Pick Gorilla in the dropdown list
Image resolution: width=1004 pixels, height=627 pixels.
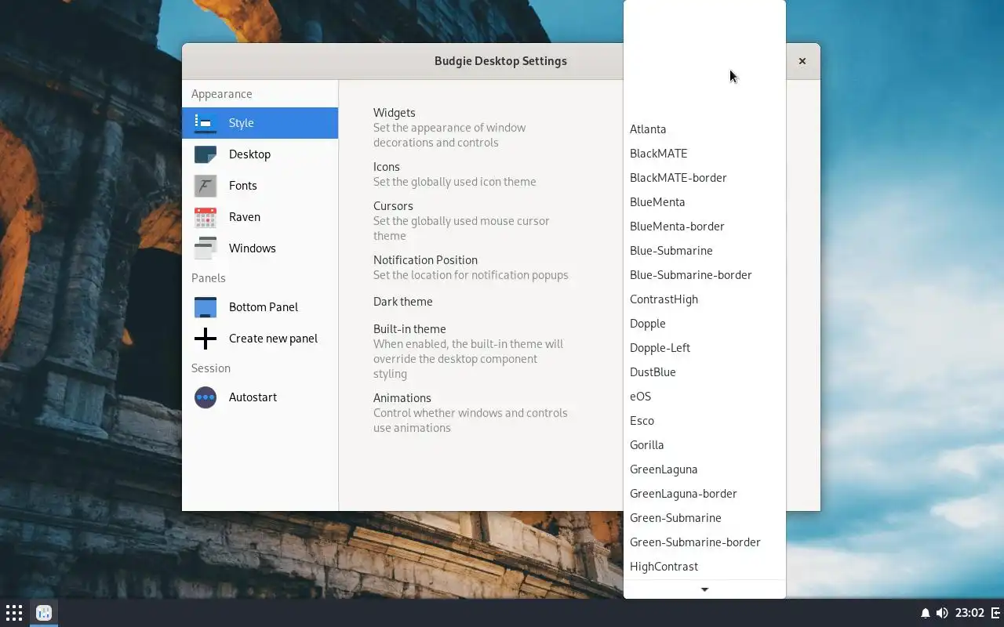704,445
